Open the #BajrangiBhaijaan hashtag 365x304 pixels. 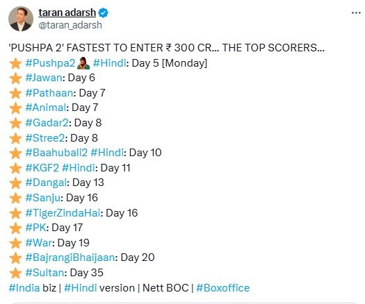70,257
